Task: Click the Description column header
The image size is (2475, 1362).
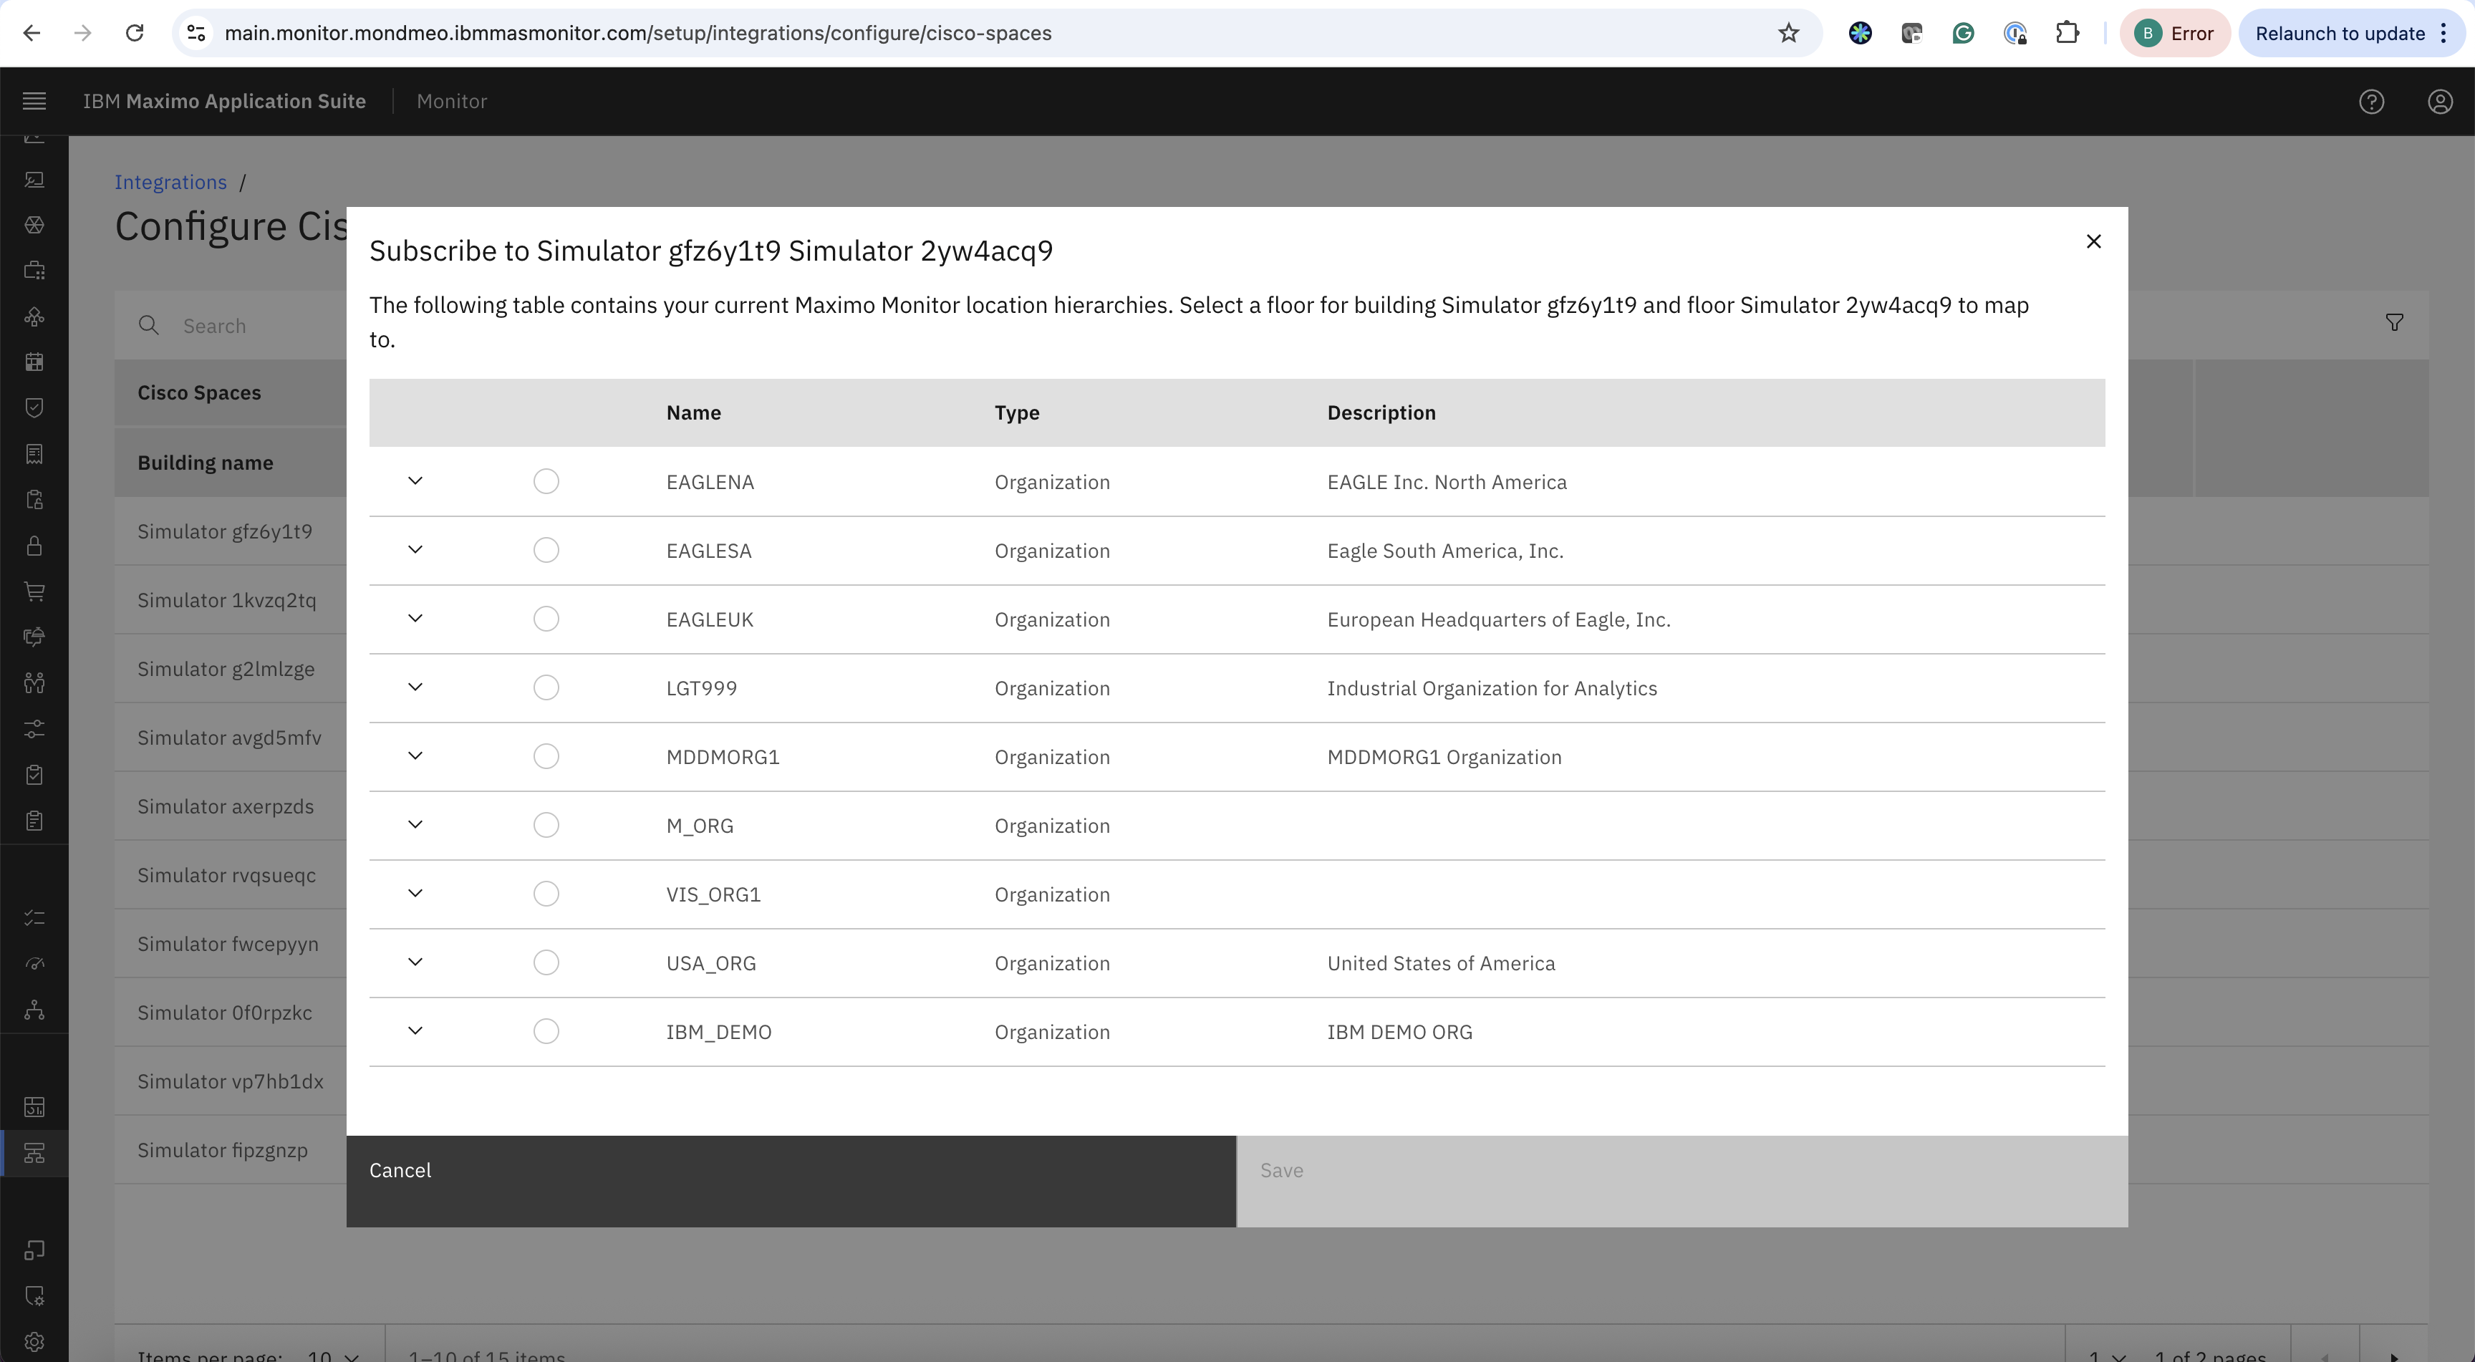Action: pyautogui.click(x=1381, y=413)
